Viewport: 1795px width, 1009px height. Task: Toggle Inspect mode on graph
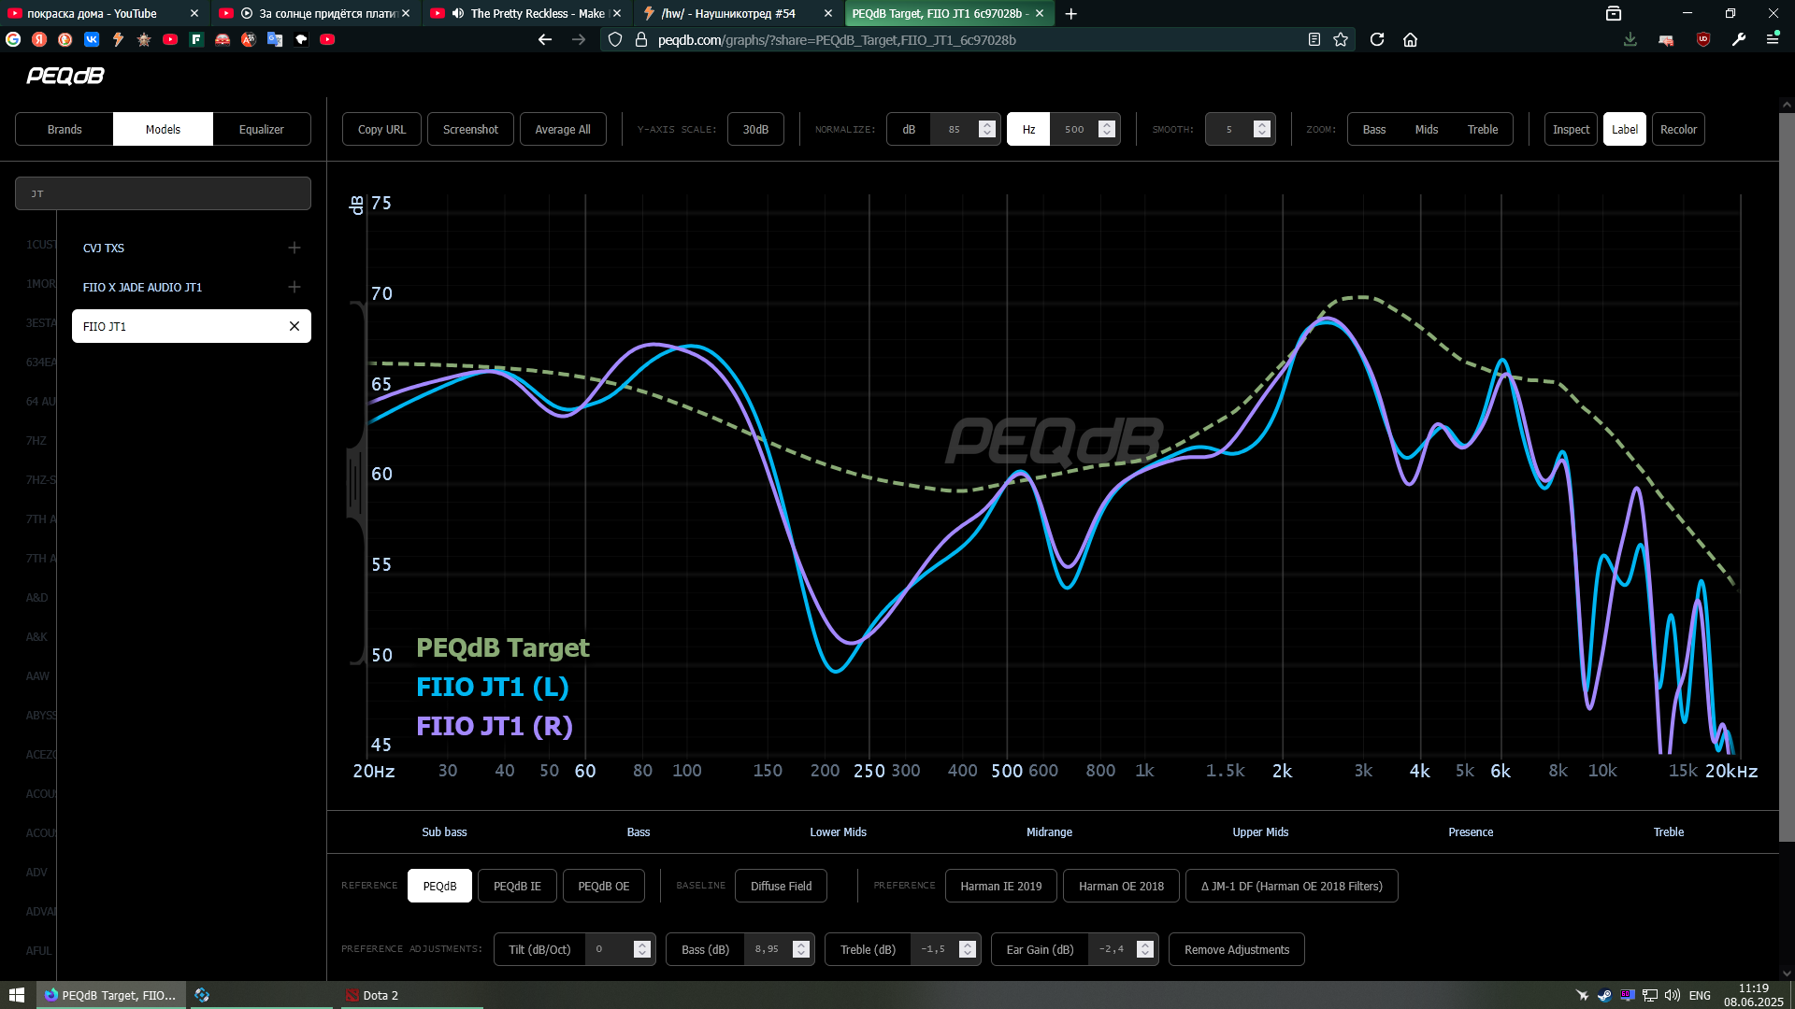coord(1571,129)
